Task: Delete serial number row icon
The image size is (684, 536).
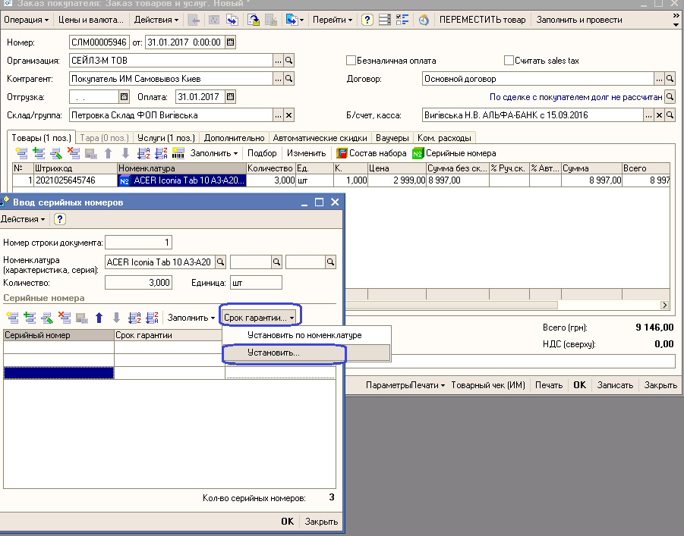Action: [65, 318]
